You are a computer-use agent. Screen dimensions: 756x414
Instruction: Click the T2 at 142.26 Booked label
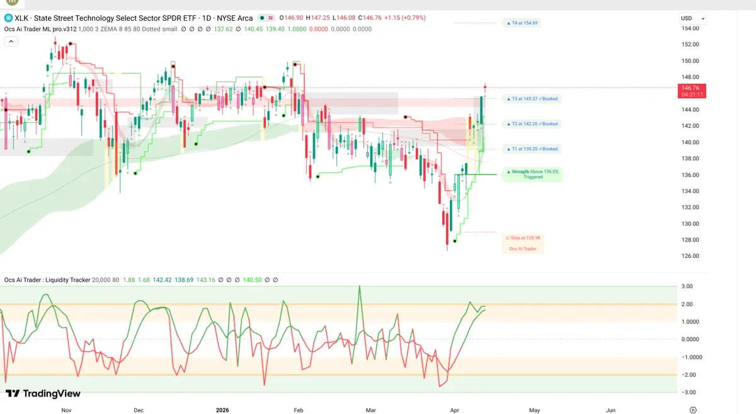point(530,124)
